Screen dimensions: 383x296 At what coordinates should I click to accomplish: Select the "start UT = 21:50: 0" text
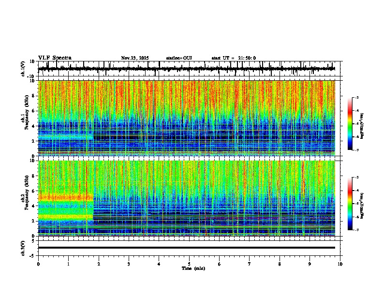(x=234, y=58)
